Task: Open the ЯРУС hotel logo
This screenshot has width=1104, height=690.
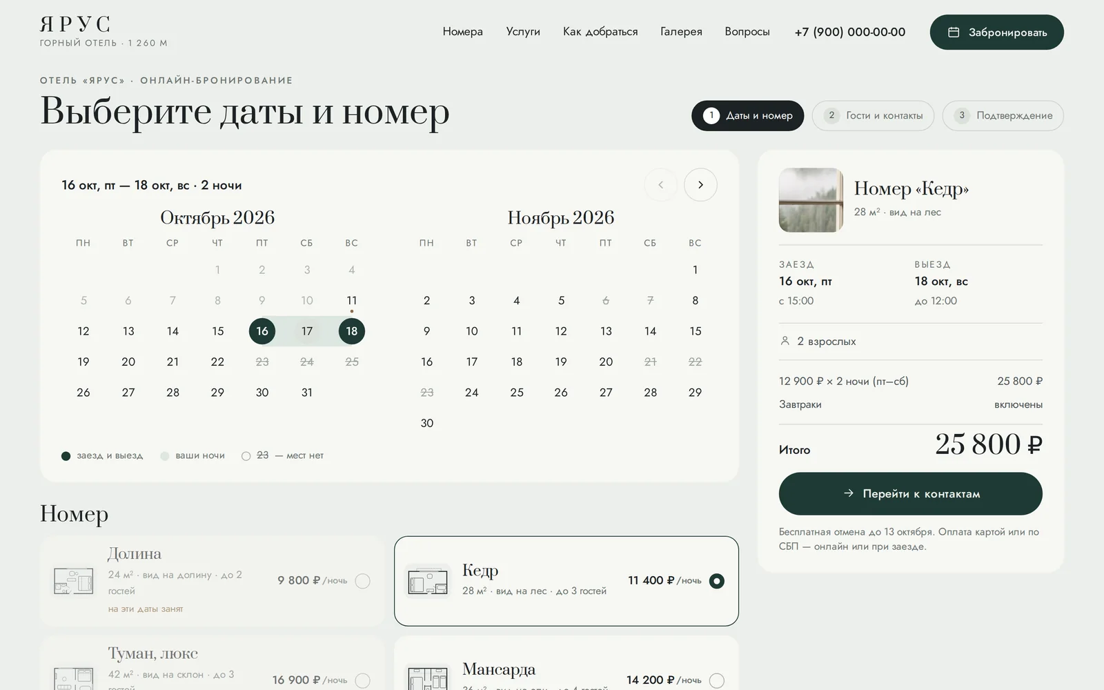Action: click(103, 32)
